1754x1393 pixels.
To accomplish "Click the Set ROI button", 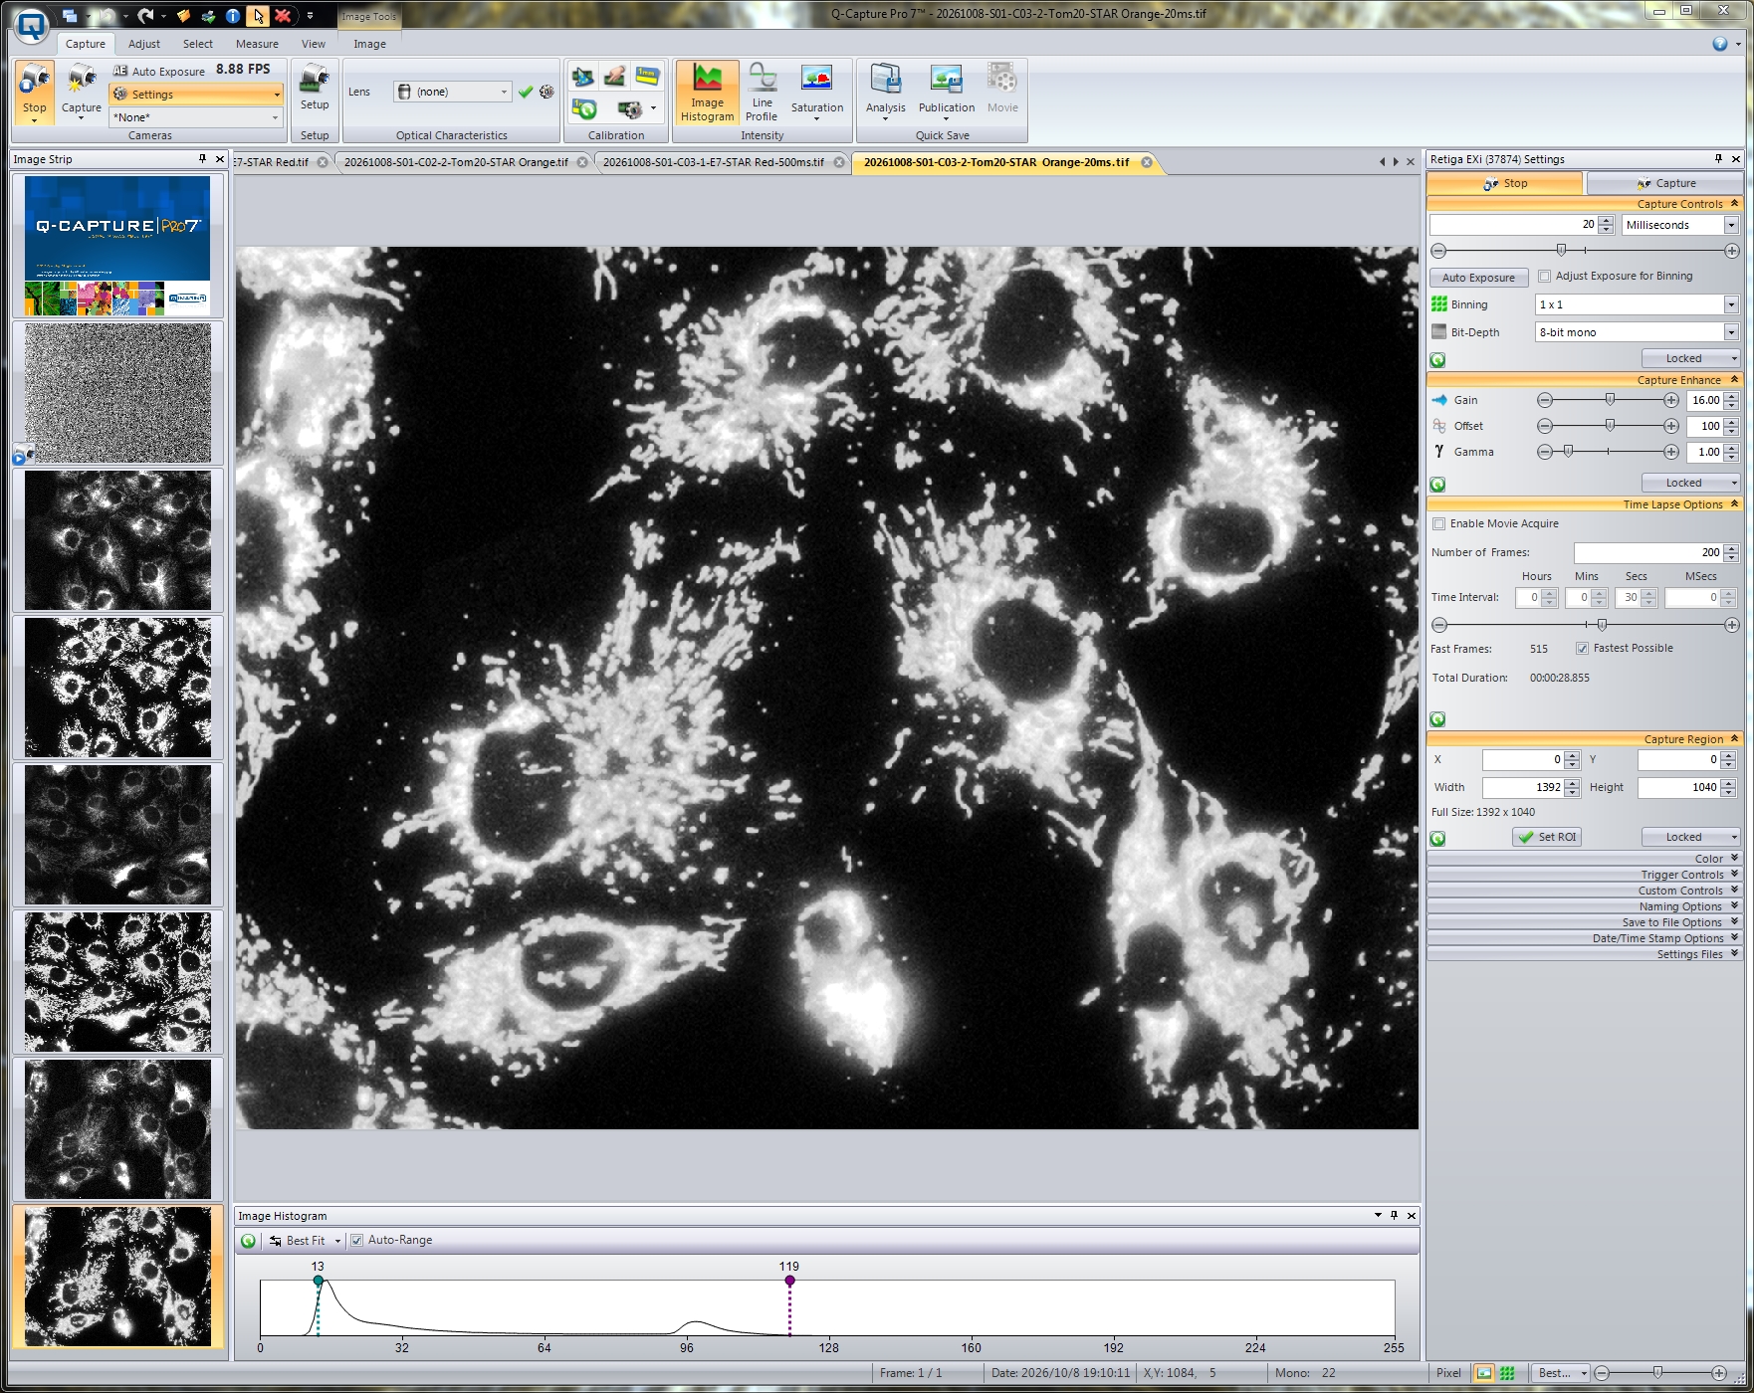I will (x=1547, y=838).
